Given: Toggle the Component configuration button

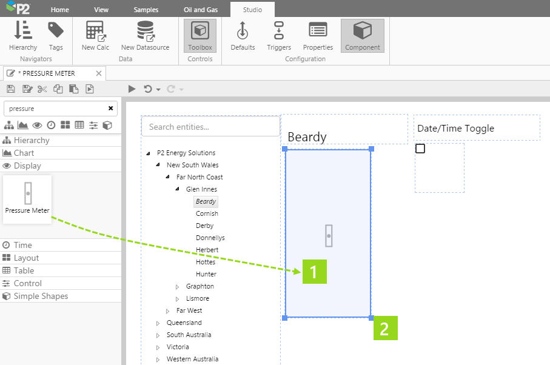Looking at the screenshot, I should pos(362,36).
